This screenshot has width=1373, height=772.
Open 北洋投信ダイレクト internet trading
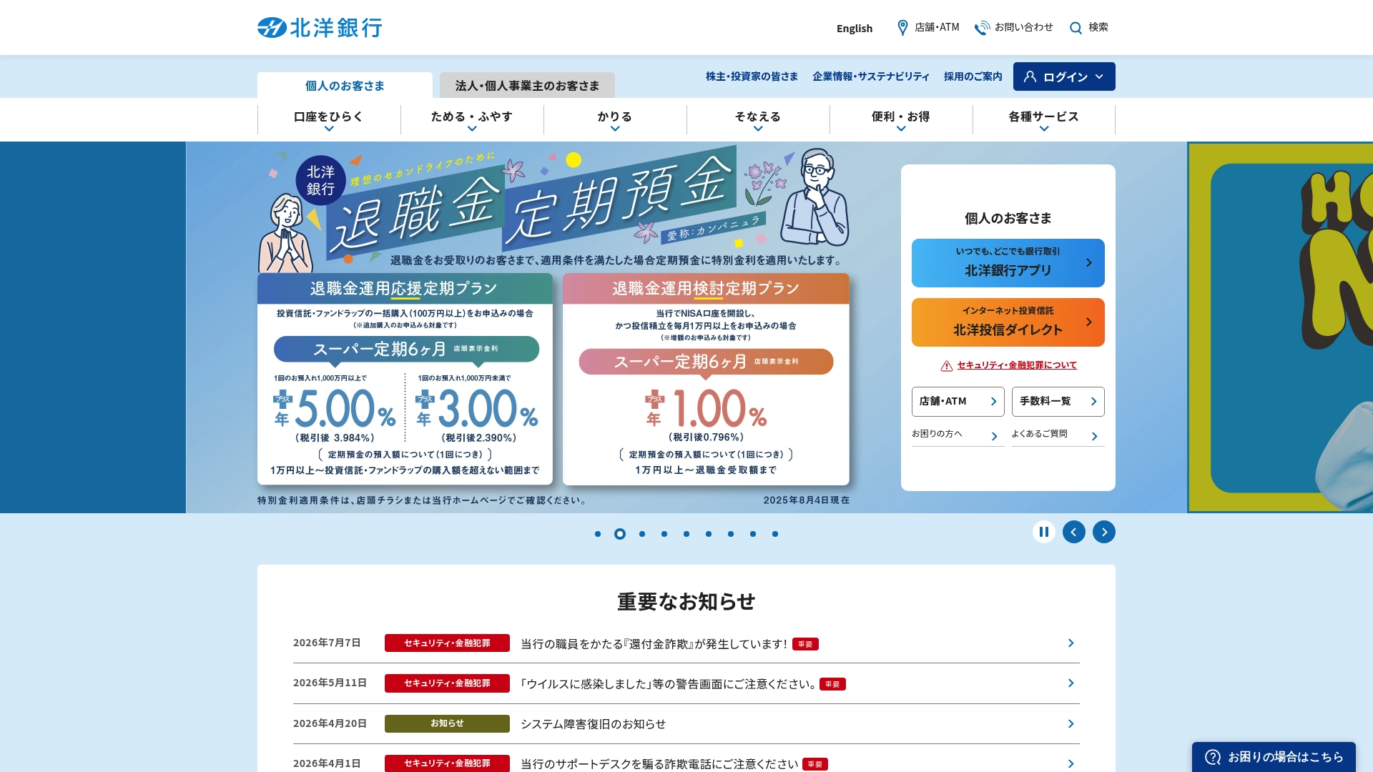pyautogui.click(x=1008, y=322)
